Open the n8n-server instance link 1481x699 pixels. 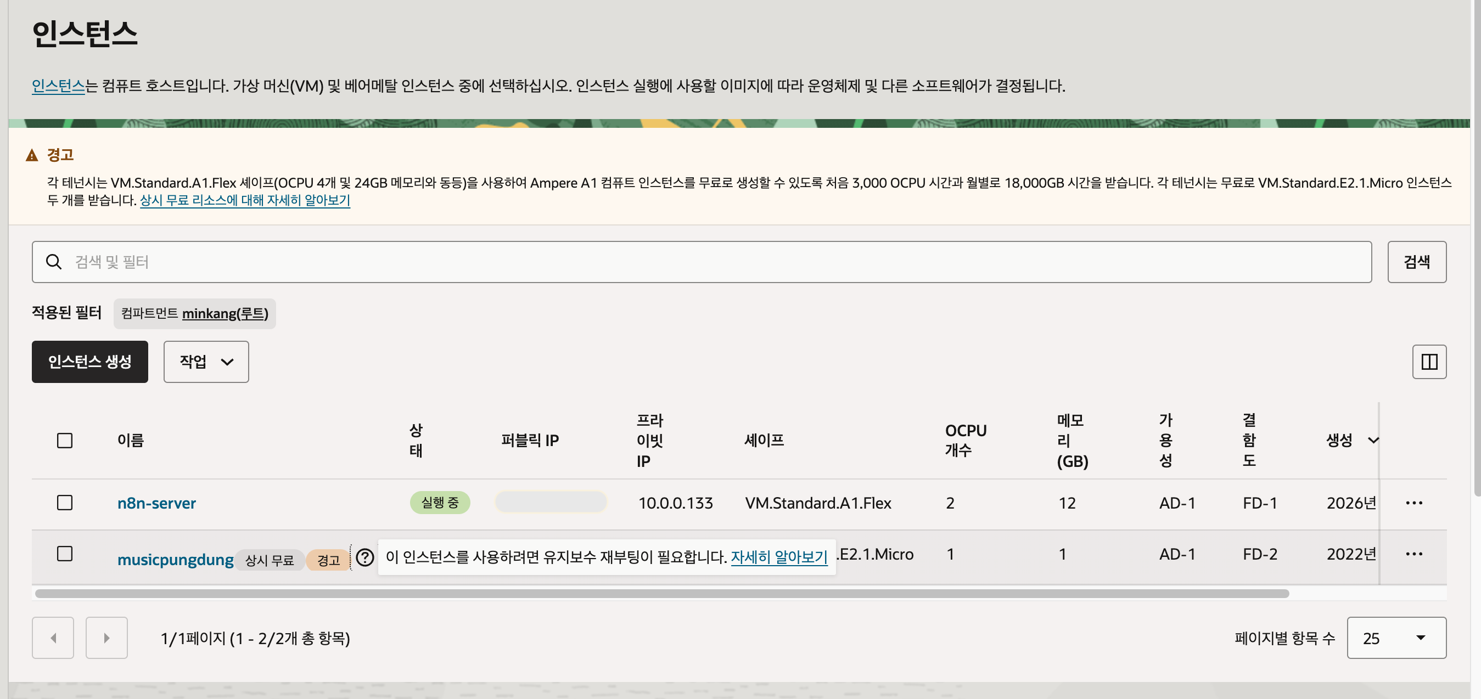pos(156,503)
